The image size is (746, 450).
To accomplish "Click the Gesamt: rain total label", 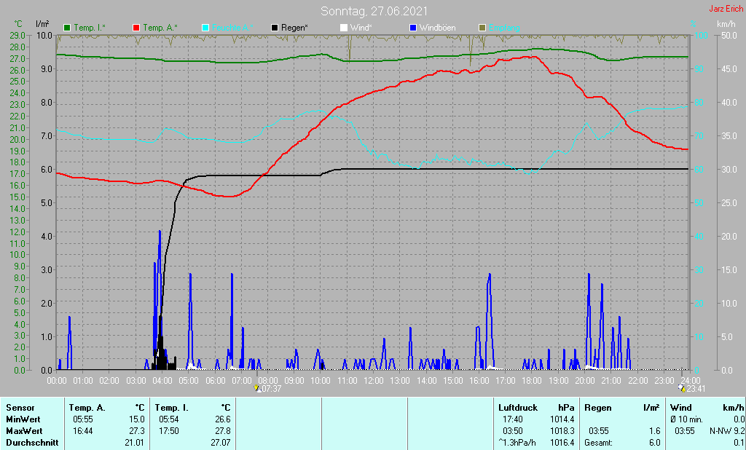I will click(600, 443).
